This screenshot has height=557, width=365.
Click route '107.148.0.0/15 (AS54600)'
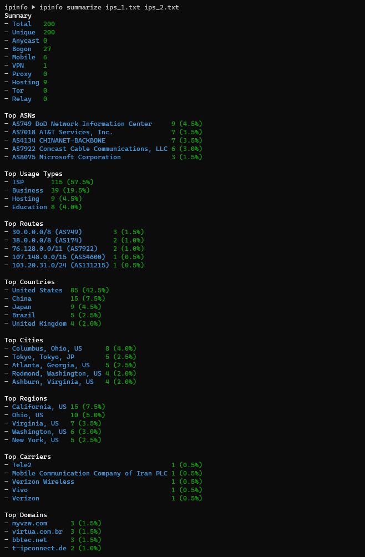(x=59, y=257)
